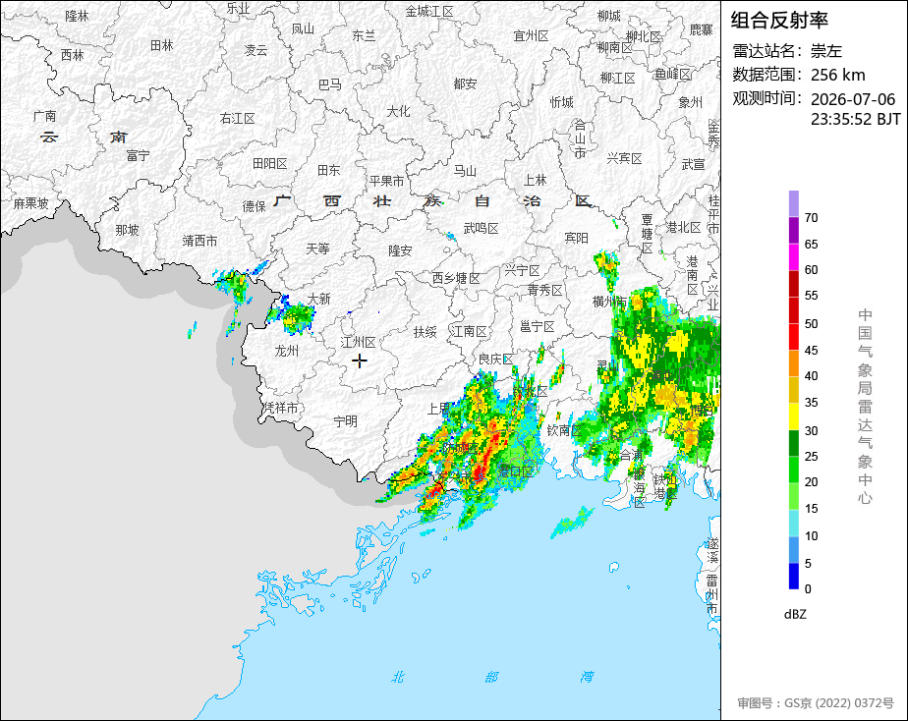
Task: Click the 江州区 map label
Action: pyautogui.click(x=359, y=342)
